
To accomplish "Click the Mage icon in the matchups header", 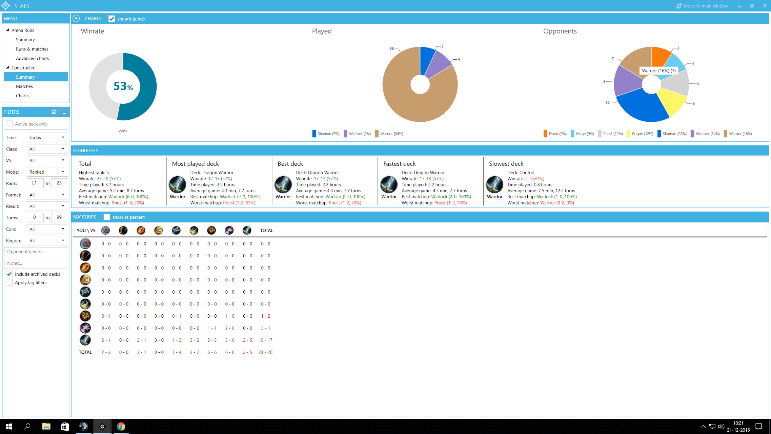I will (141, 231).
